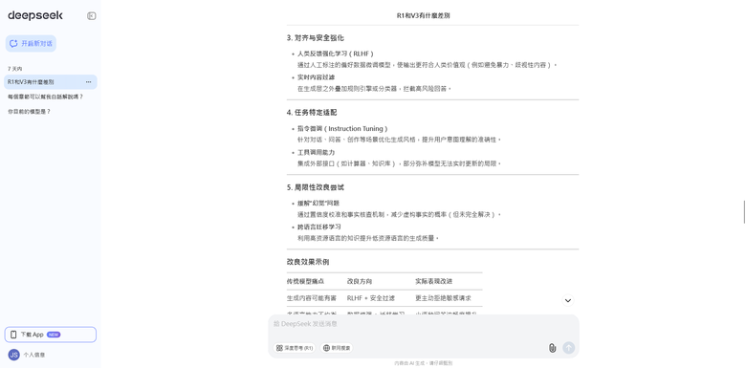Image resolution: width=746 pixels, height=368 pixels.
Task: Click the table header 传统模型痛点
Action: (x=305, y=281)
